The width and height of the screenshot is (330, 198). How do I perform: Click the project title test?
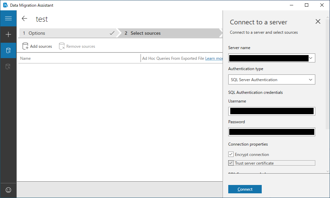point(42,19)
